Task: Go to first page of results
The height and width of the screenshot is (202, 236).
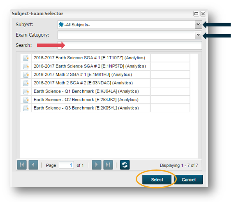Action: click(x=22, y=165)
